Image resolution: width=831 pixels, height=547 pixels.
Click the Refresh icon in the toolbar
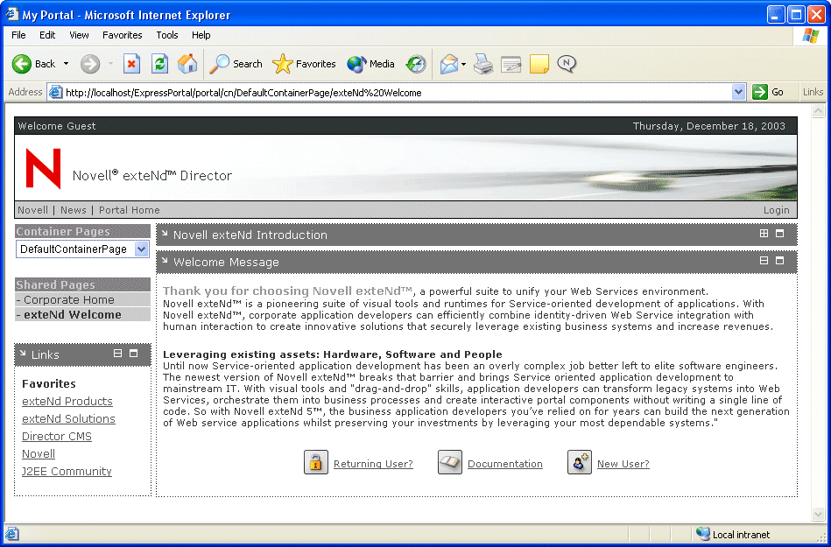pyautogui.click(x=158, y=64)
